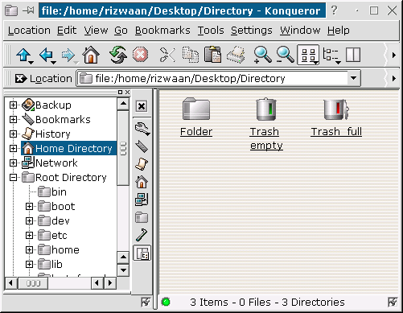Click the Folder label link

tap(196, 132)
